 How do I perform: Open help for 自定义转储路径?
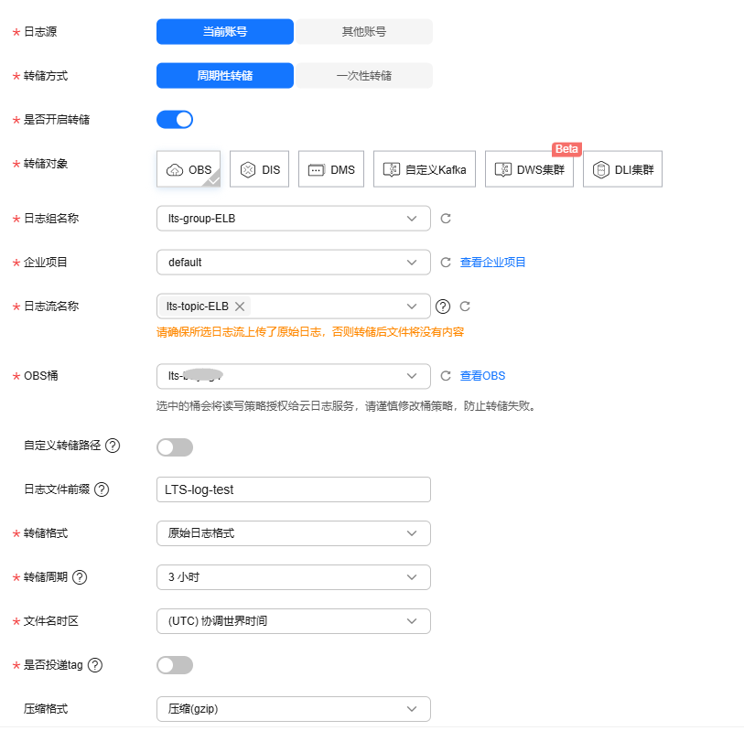pyautogui.click(x=113, y=446)
